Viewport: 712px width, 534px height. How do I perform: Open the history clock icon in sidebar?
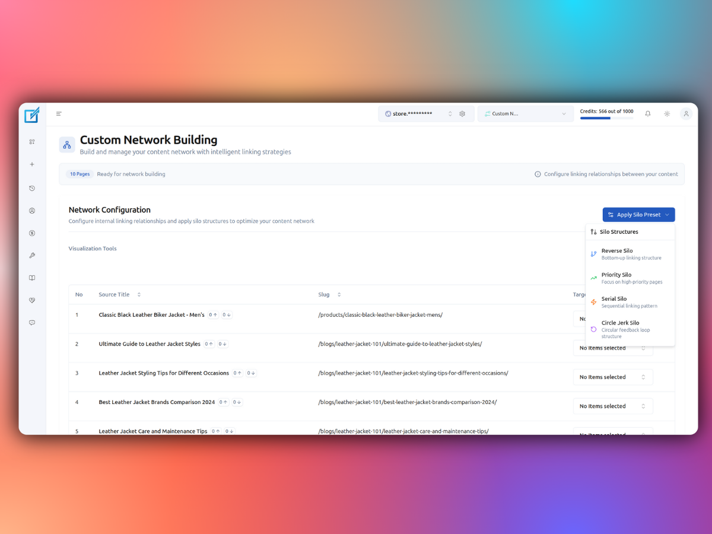click(x=32, y=188)
